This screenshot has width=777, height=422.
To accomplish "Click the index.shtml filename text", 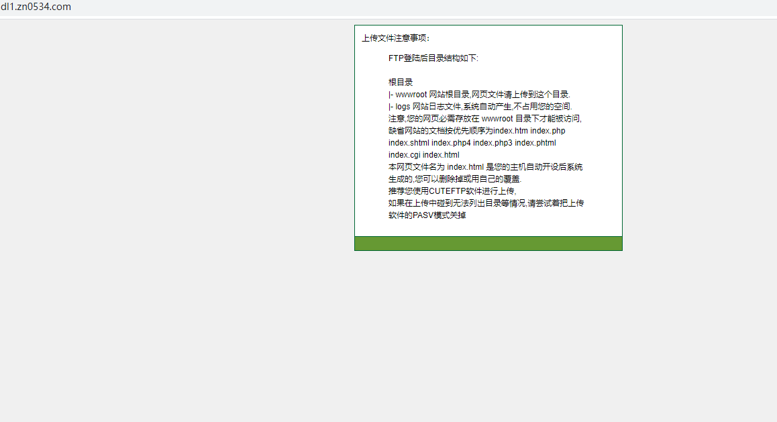I will [x=409, y=143].
